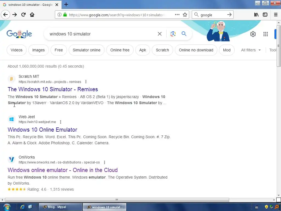Viewport: 281px width, 211px height.
Task: Go forward to the next page
Action: pyautogui.click(x=15, y=15)
